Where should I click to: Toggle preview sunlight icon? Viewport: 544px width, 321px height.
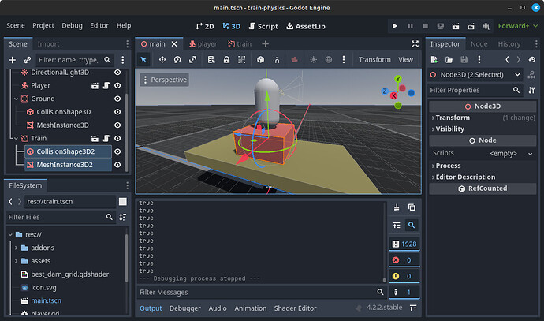pos(313,59)
